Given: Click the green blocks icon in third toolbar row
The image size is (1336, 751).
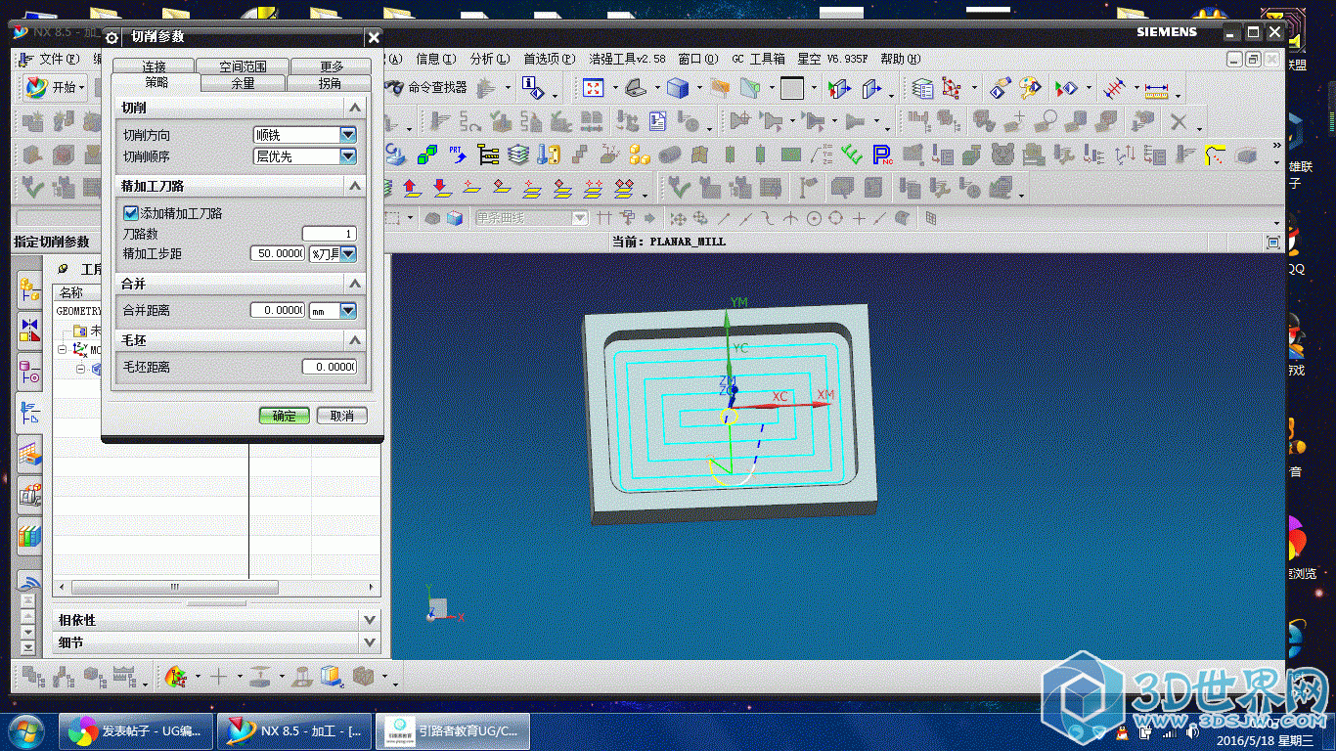Looking at the screenshot, I should tap(426, 155).
